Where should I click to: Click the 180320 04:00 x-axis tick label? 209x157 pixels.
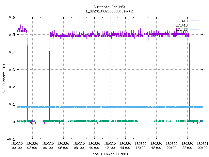pos(48,146)
